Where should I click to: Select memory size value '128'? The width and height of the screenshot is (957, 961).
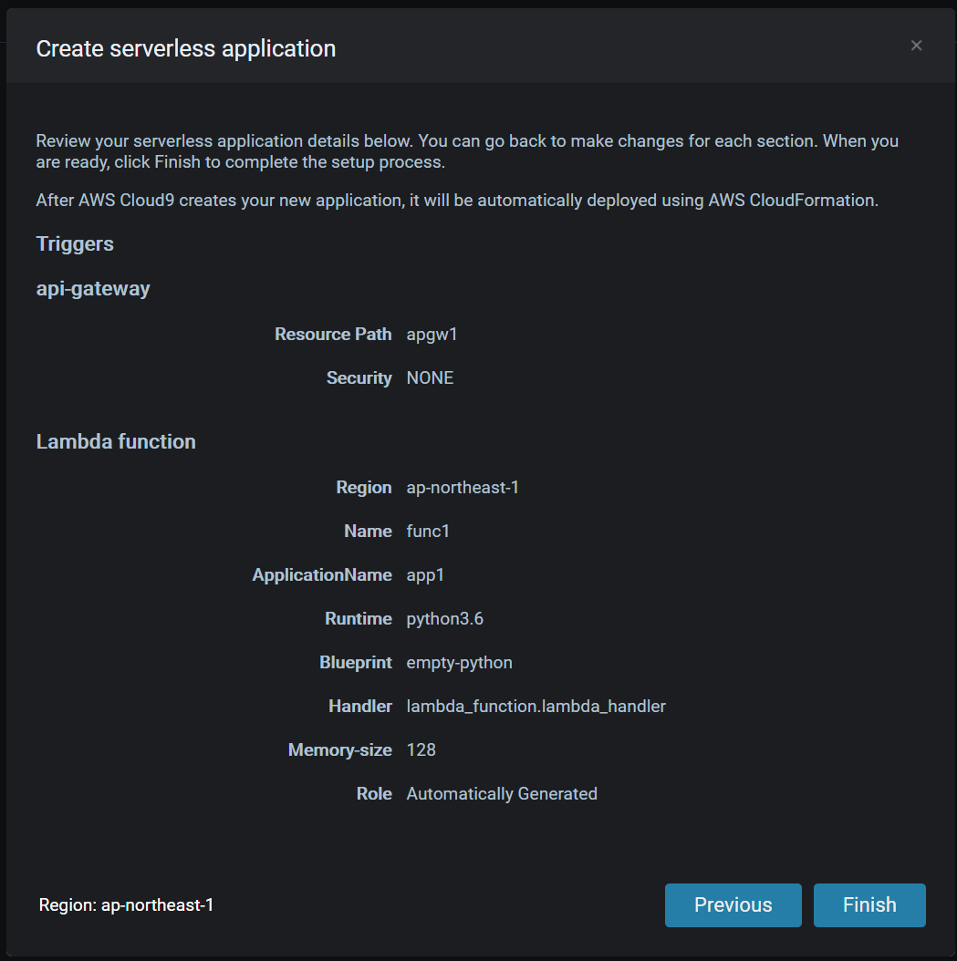(421, 749)
